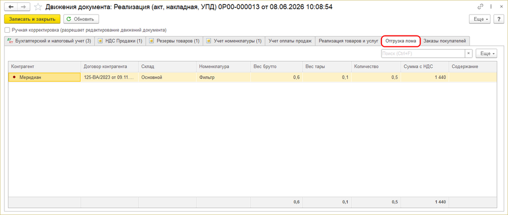Open the vertical dots window menu
Screen dimensions: 508x215
tap(491, 7)
